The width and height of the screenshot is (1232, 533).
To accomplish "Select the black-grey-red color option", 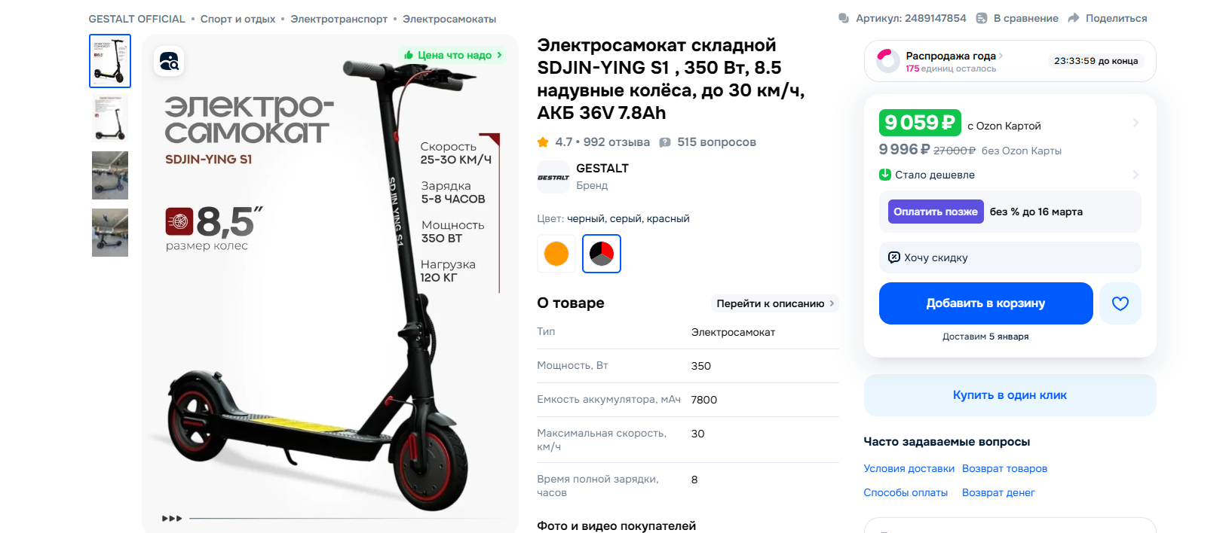I will coord(602,254).
